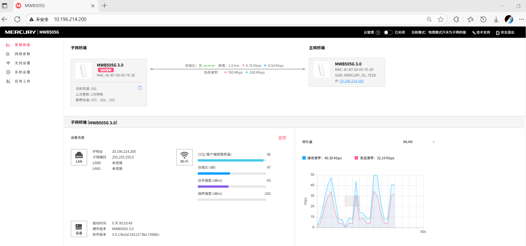Click the 当前登录 badge
The width and height of the screenshot is (526, 246).
106,70
